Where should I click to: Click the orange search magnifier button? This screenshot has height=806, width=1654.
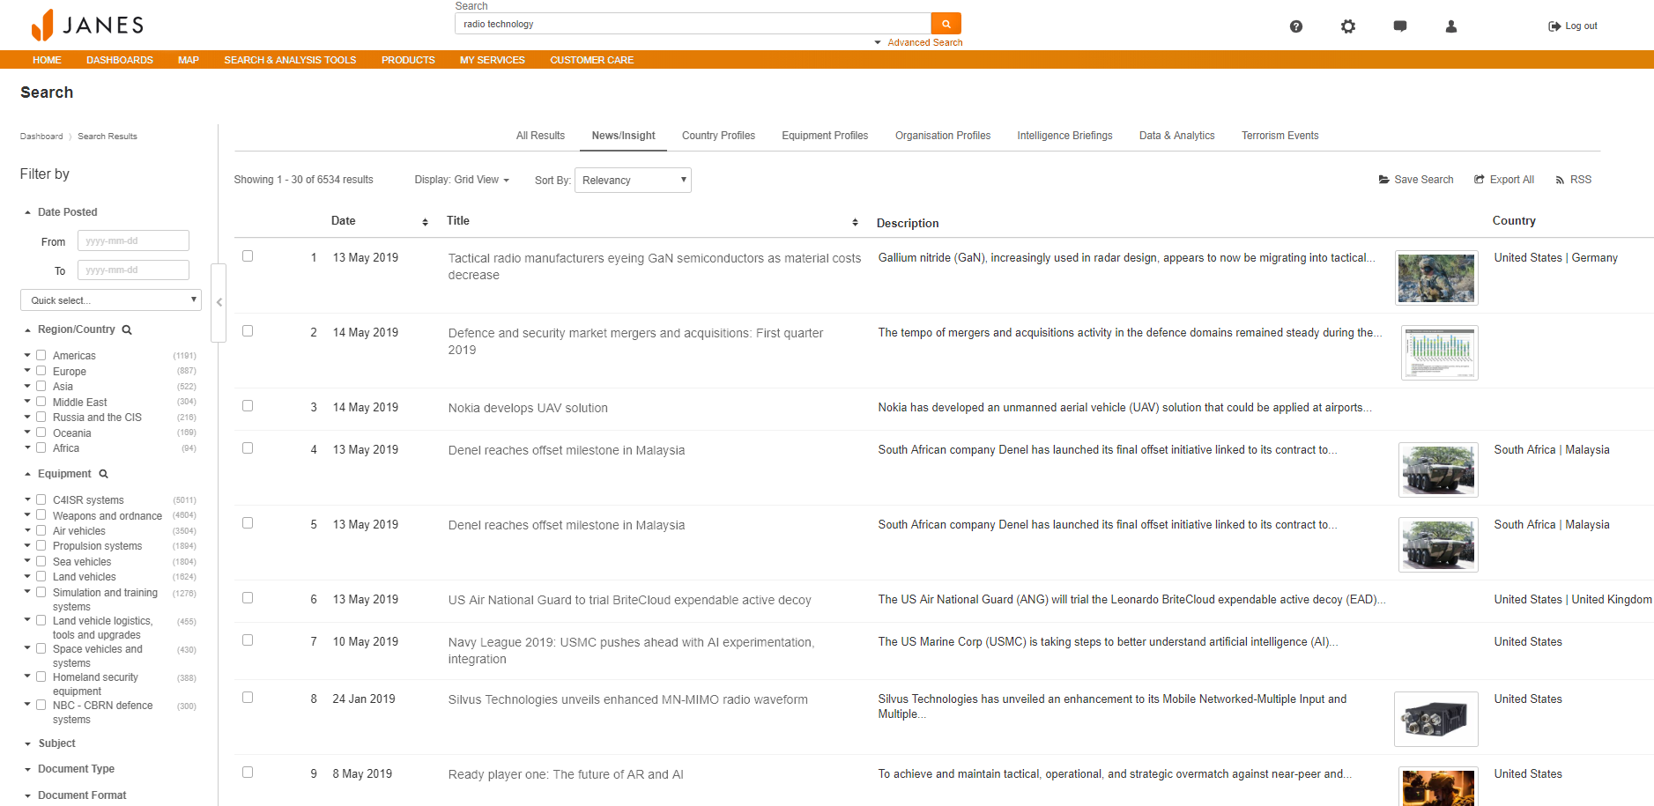tap(946, 24)
